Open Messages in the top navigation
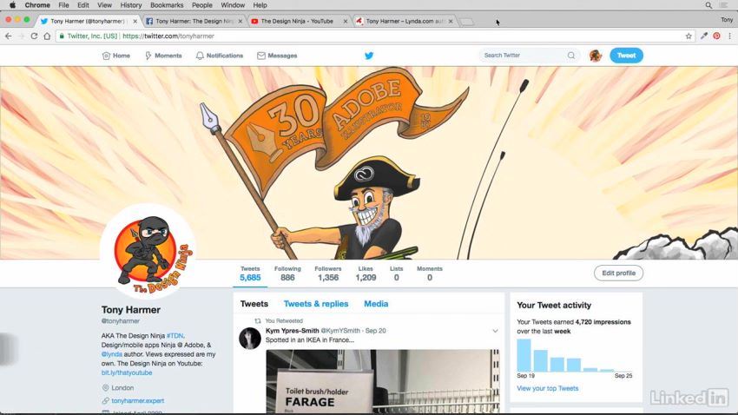Screen dimensions: 738x415 click(277, 56)
